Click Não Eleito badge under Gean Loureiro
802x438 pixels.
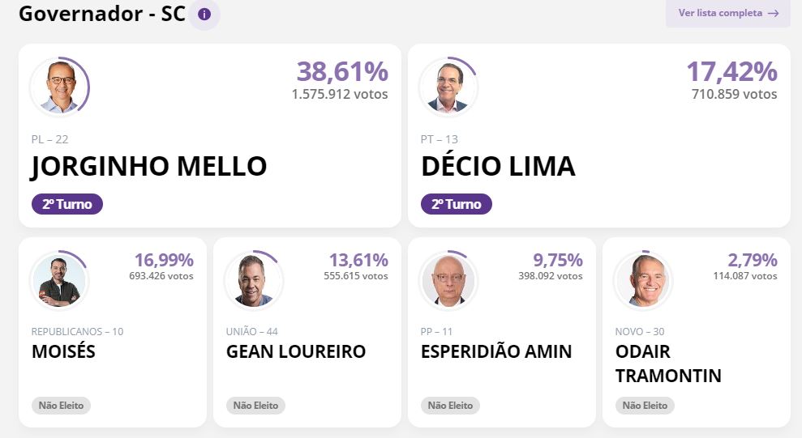[x=255, y=406]
